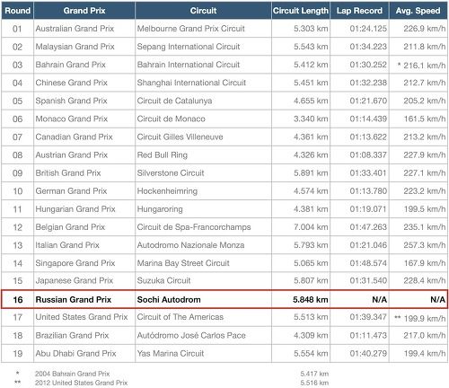Click the Lap Record column header
This screenshot has width=449, height=388.
tap(359, 11)
